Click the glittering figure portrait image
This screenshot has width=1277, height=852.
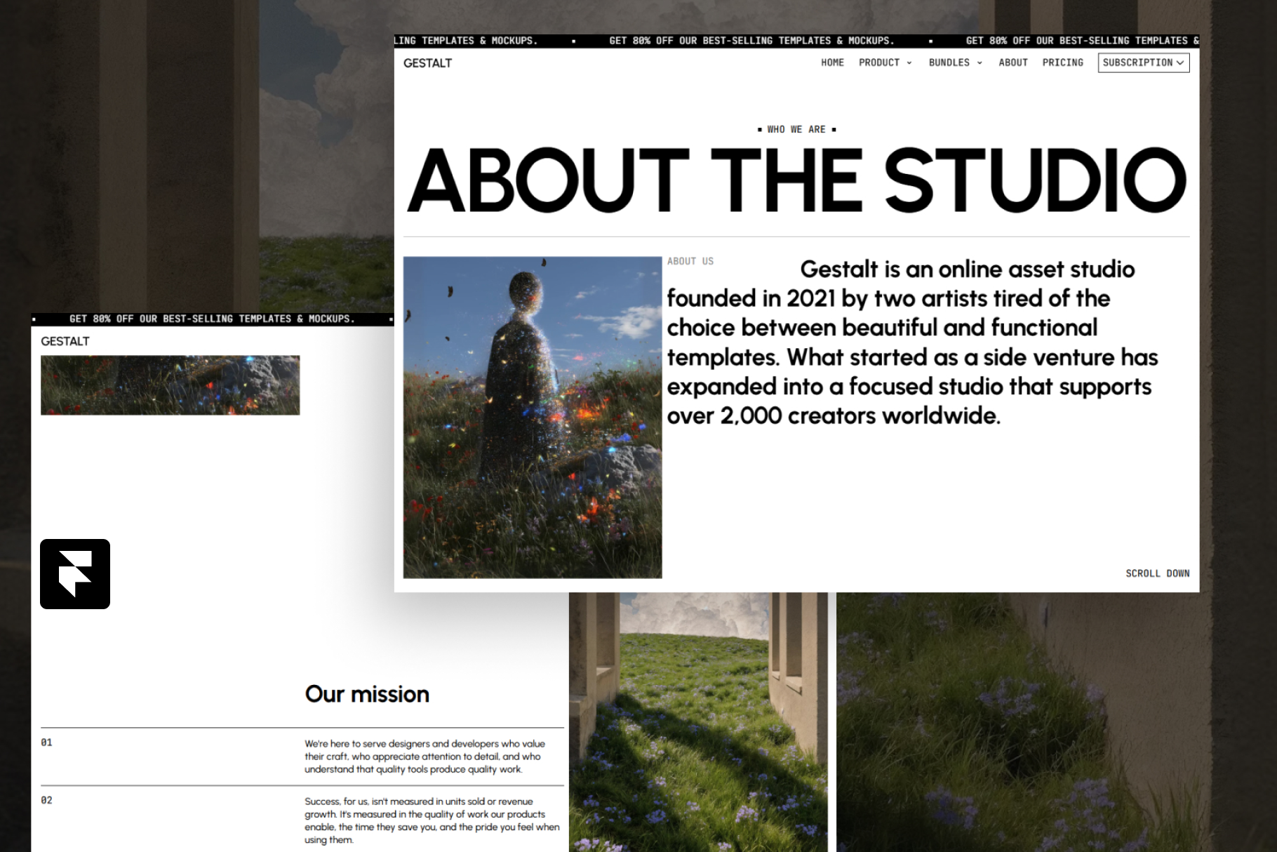point(532,418)
